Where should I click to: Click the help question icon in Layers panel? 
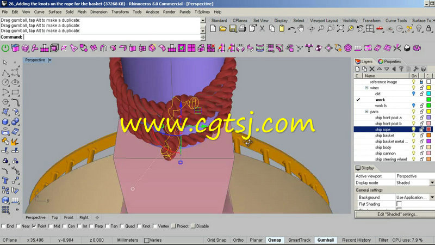pyautogui.click(x=423, y=69)
